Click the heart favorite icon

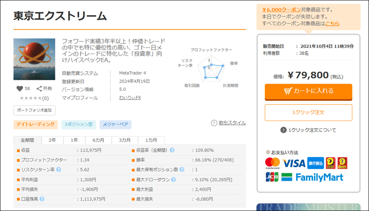[x=19, y=88]
